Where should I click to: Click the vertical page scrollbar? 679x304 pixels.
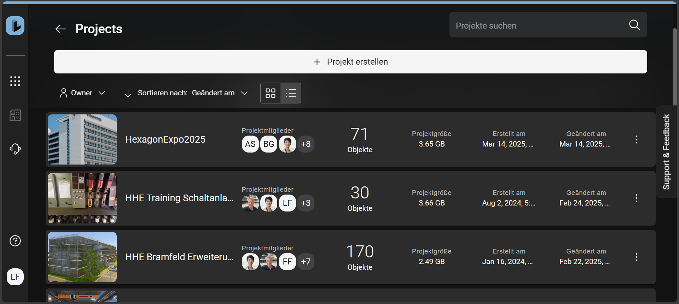[x=674, y=67]
